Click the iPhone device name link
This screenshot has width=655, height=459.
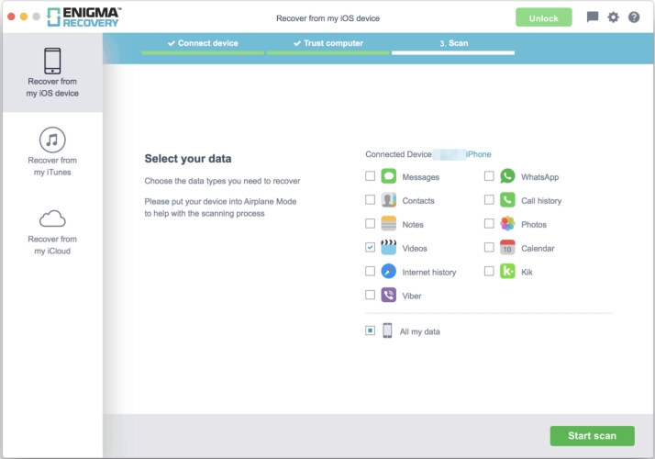(x=478, y=154)
